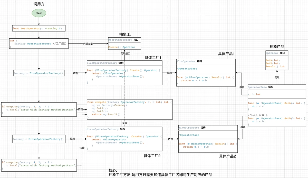Select the compute(factory, 4, 2) != 2 box
Screen dimensions: 308x178
click(39, 165)
